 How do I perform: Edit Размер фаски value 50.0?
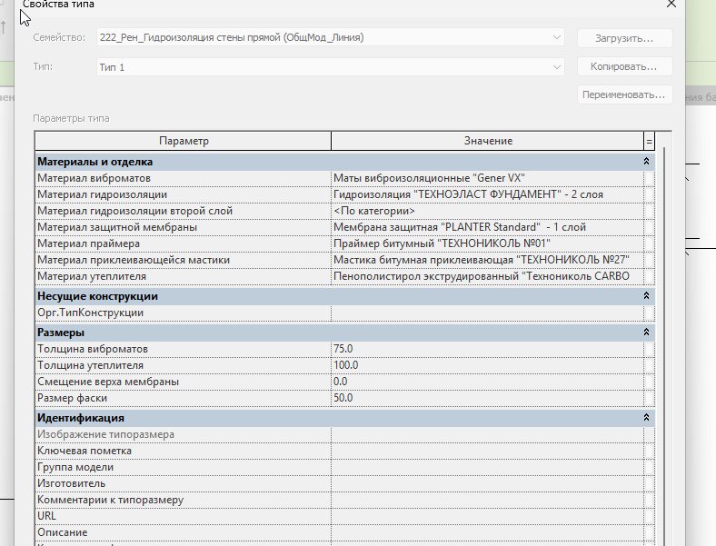point(487,398)
